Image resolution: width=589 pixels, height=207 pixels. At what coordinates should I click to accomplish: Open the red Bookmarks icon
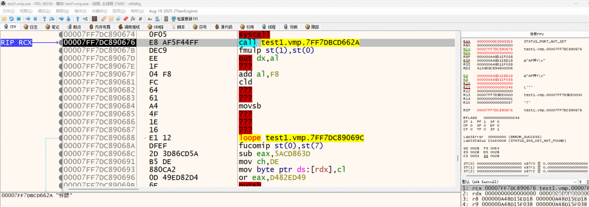tap(125, 18)
